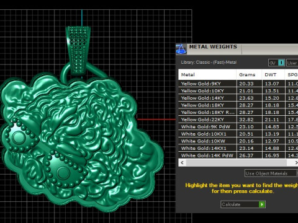Click the 15.20 DWT value
Image resolution: width=298 pixels, height=223 pixels.
pyautogui.click(x=272, y=98)
